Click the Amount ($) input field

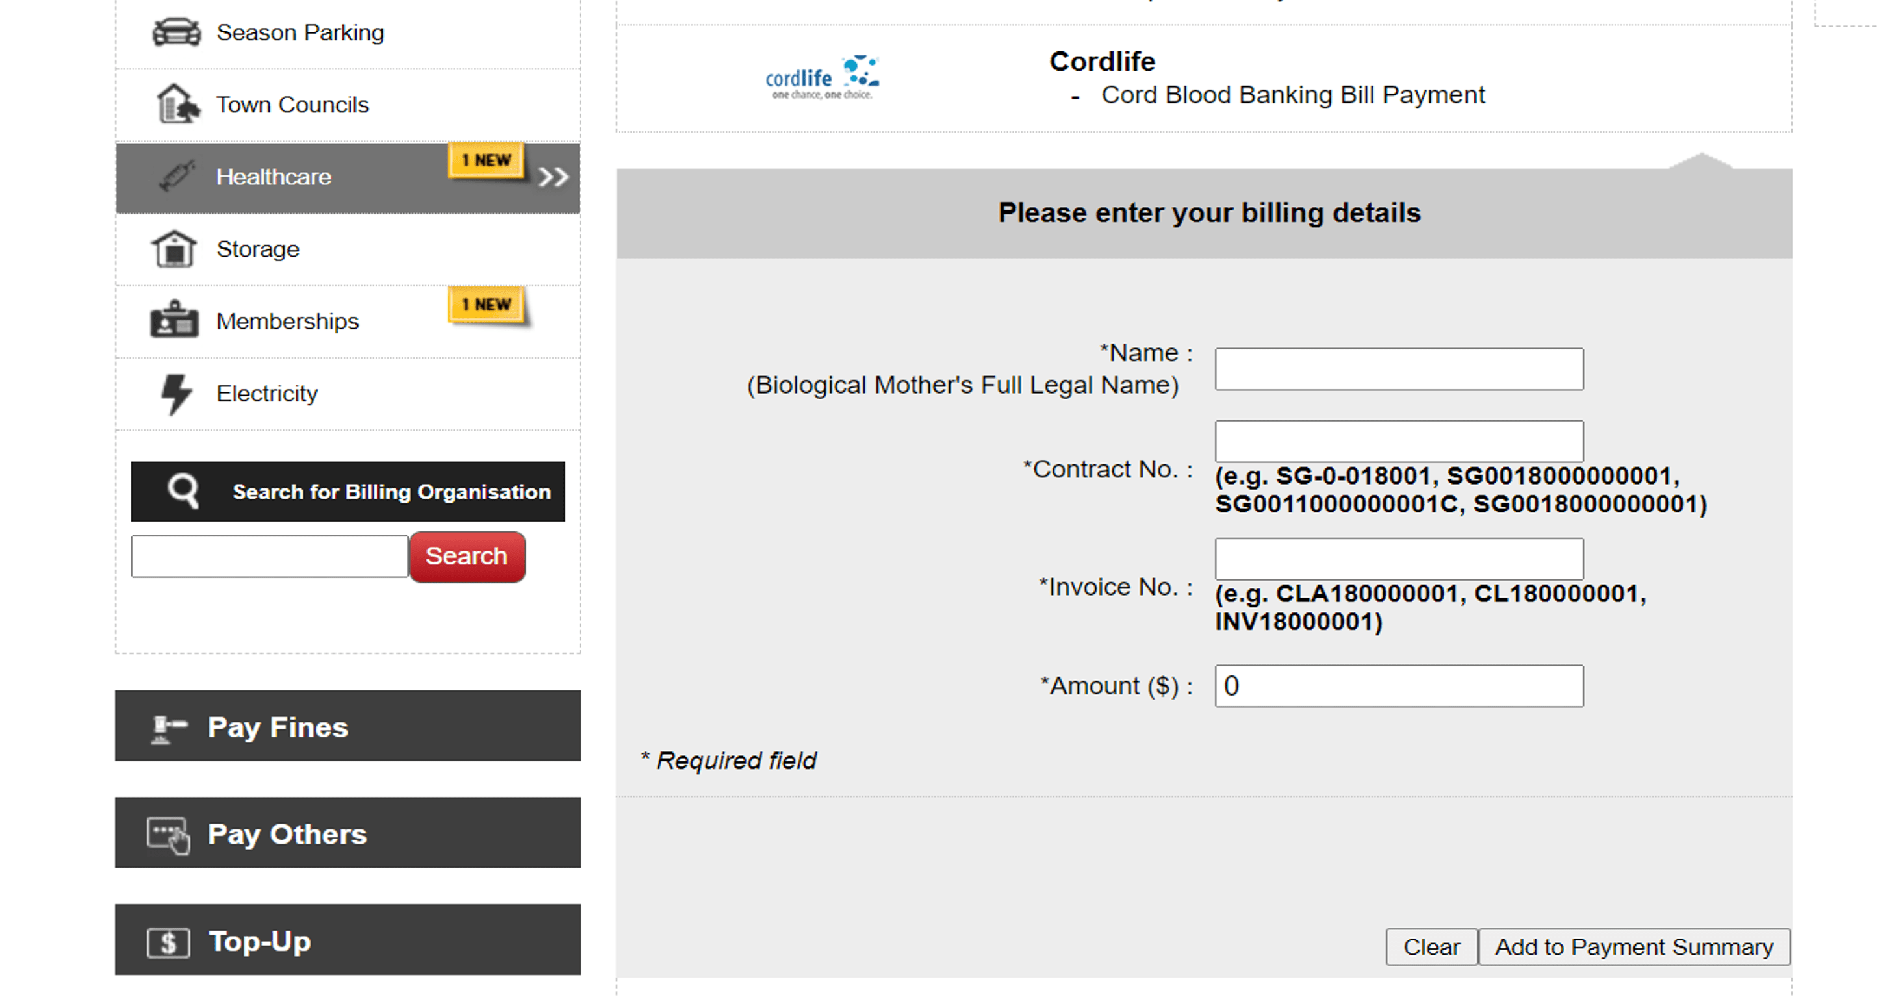[x=1399, y=686]
